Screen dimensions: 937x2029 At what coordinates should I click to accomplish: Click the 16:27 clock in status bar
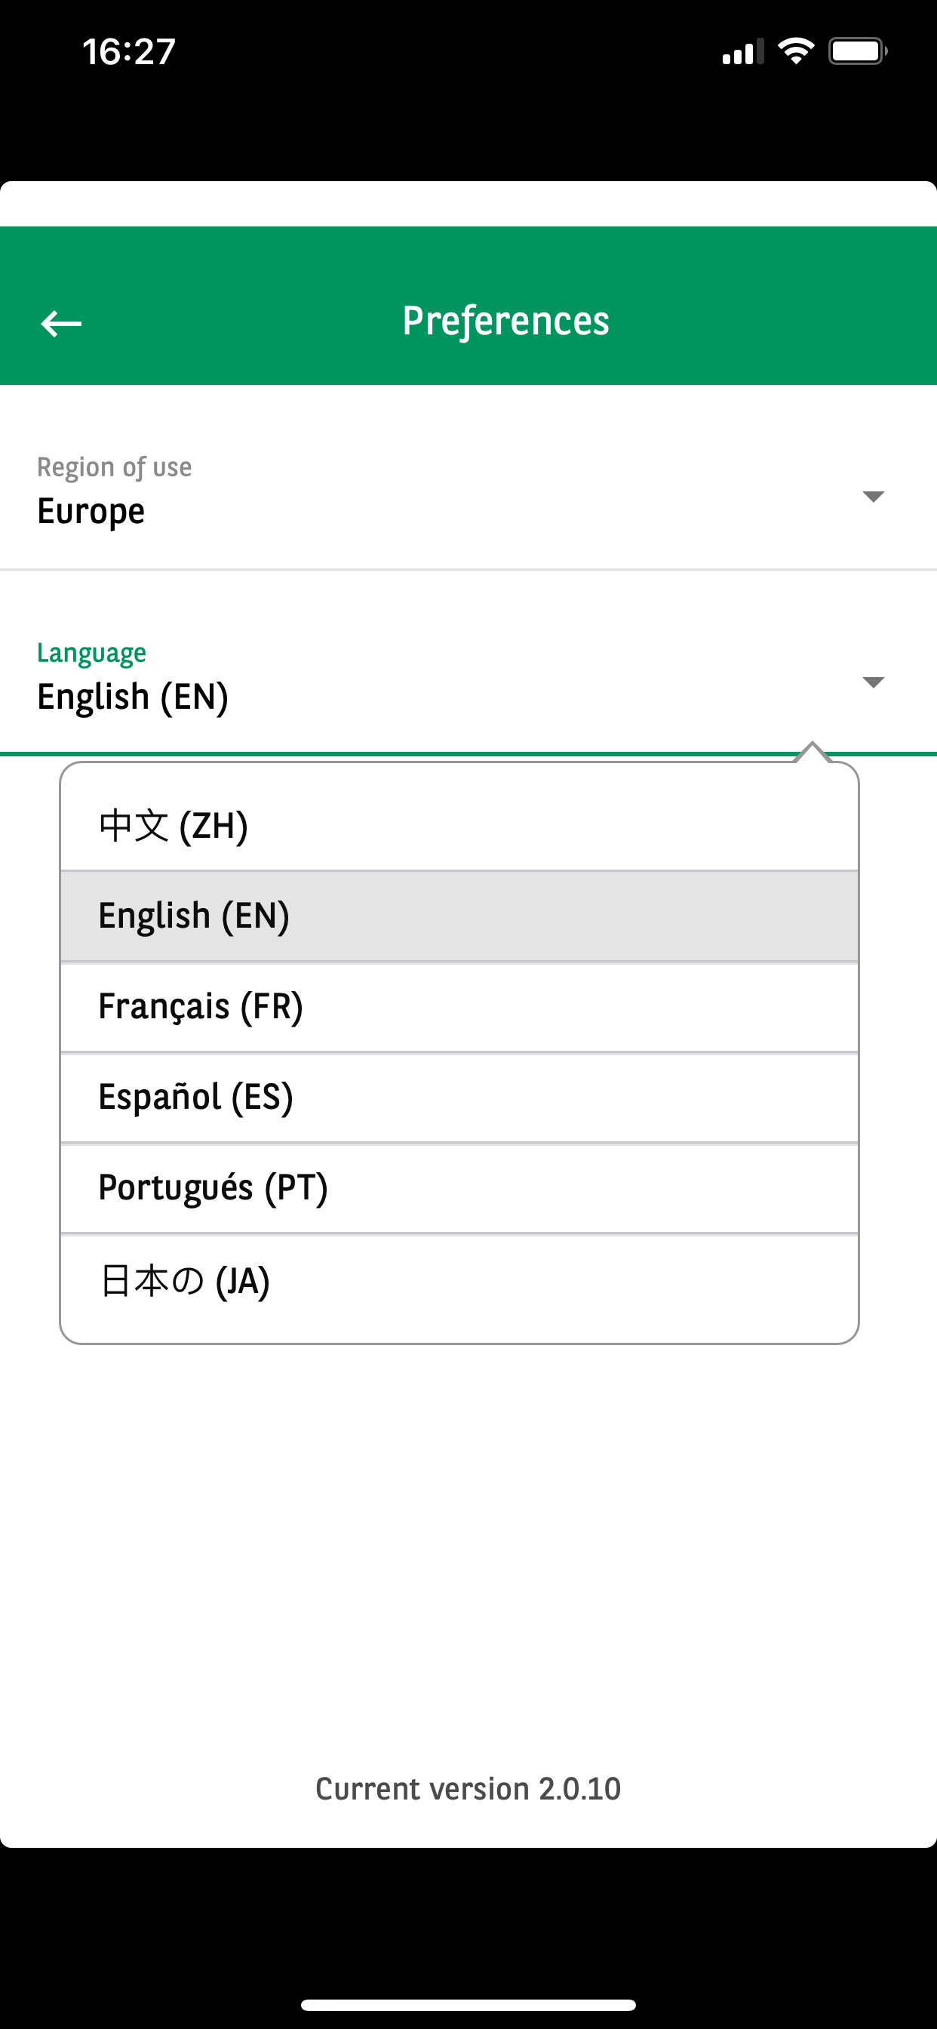pos(128,52)
